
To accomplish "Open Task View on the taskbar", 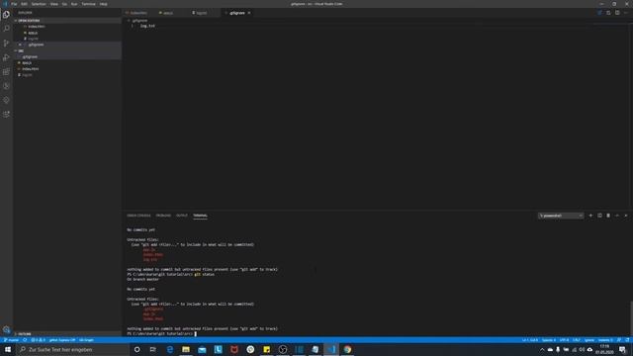I will pos(153,349).
